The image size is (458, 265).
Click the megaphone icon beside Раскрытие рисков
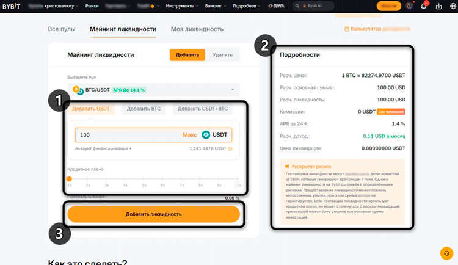tap(287, 166)
